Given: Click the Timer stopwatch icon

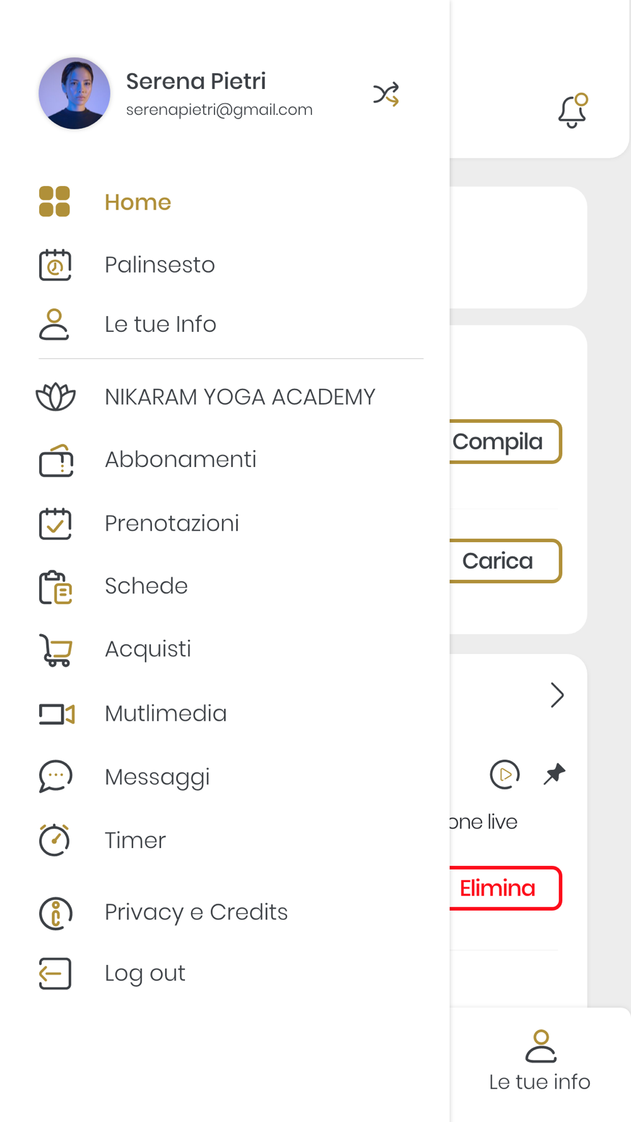Looking at the screenshot, I should click(x=55, y=840).
